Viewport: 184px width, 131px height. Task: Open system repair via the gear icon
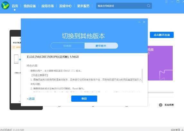(161, 105)
